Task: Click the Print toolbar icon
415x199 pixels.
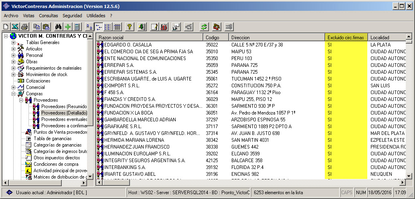Action: click(x=24, y=27)
